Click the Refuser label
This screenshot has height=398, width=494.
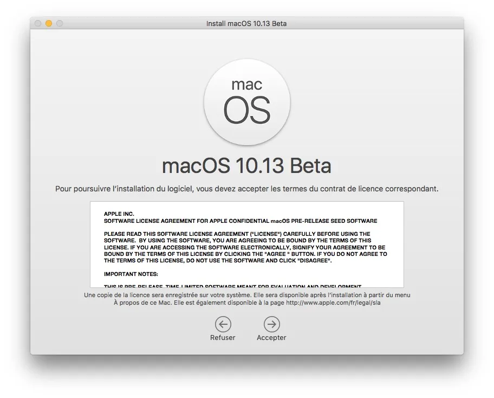(223, 337)
